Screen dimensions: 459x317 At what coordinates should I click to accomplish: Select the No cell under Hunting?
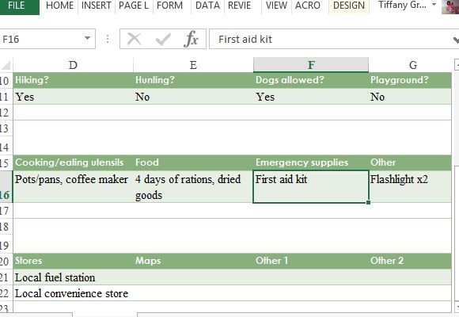point(193,97)
